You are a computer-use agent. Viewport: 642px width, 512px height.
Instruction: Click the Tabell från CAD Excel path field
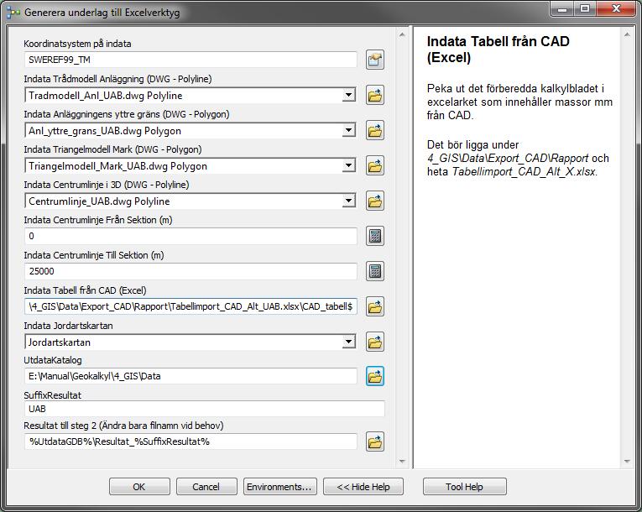click(191, 306)
